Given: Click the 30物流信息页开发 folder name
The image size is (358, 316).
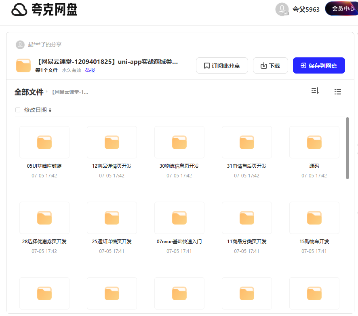Looking at the screenshot, I should click(x=179, y=166).
